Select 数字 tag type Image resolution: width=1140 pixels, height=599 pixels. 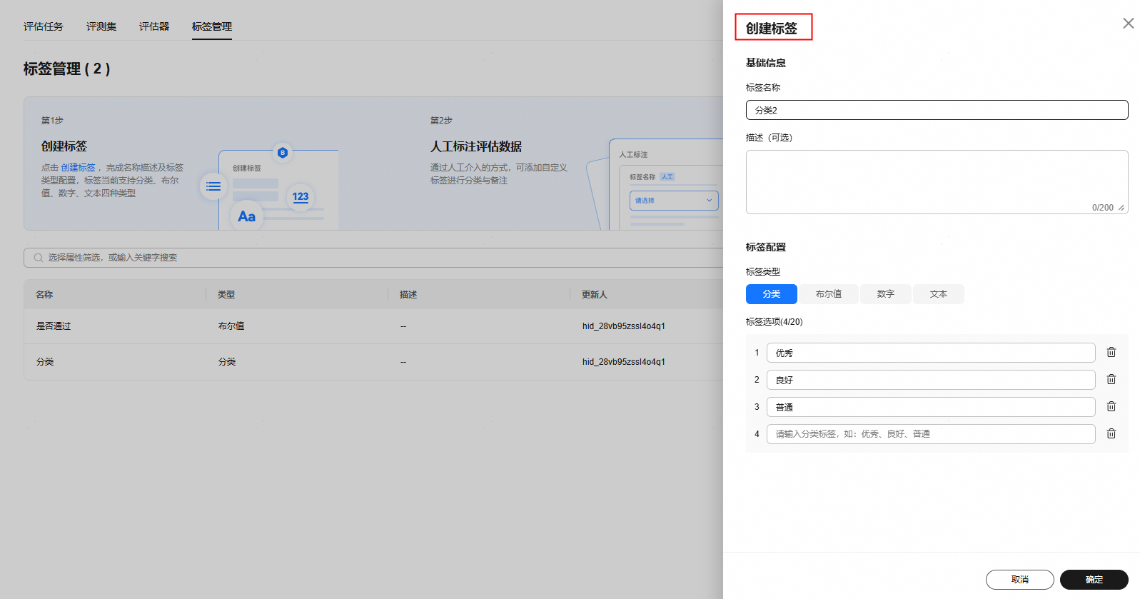[x=886, y=294]
